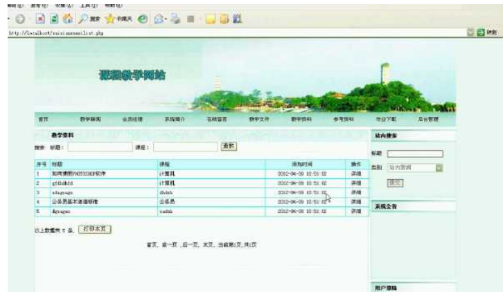
Task: Open the 编辑(E) menu
Action: 15,5
